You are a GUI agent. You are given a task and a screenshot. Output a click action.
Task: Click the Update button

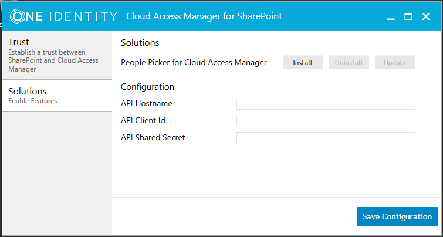tap(395, 62)
